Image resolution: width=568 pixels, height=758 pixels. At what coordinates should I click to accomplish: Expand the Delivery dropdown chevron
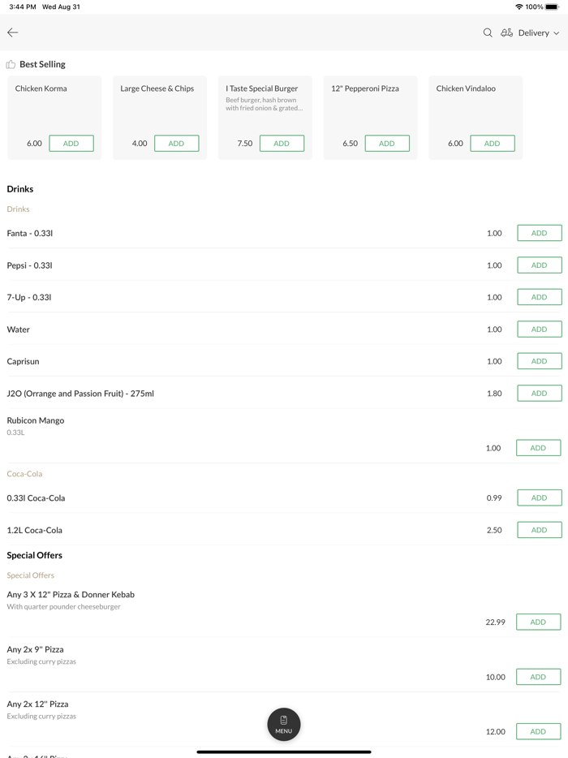(x=557, y=33)
